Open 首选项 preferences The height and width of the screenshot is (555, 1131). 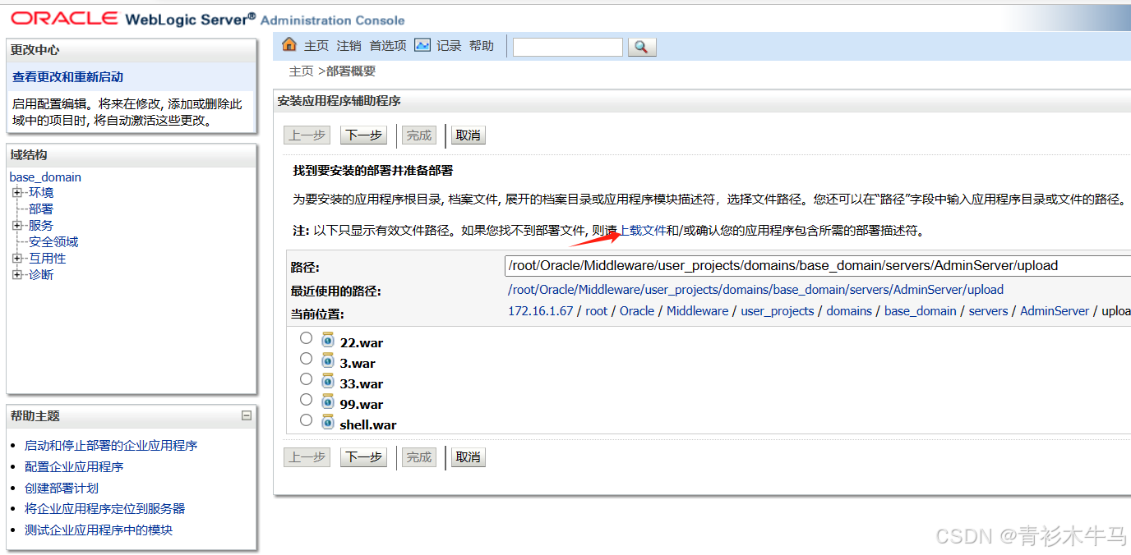pos(388,46)
